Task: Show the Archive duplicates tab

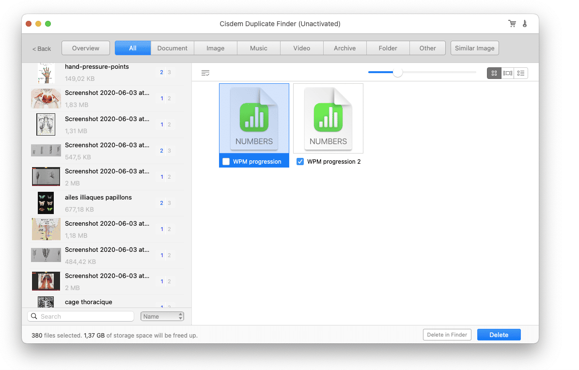Action: pyautogui.click(x=344, y=48)
